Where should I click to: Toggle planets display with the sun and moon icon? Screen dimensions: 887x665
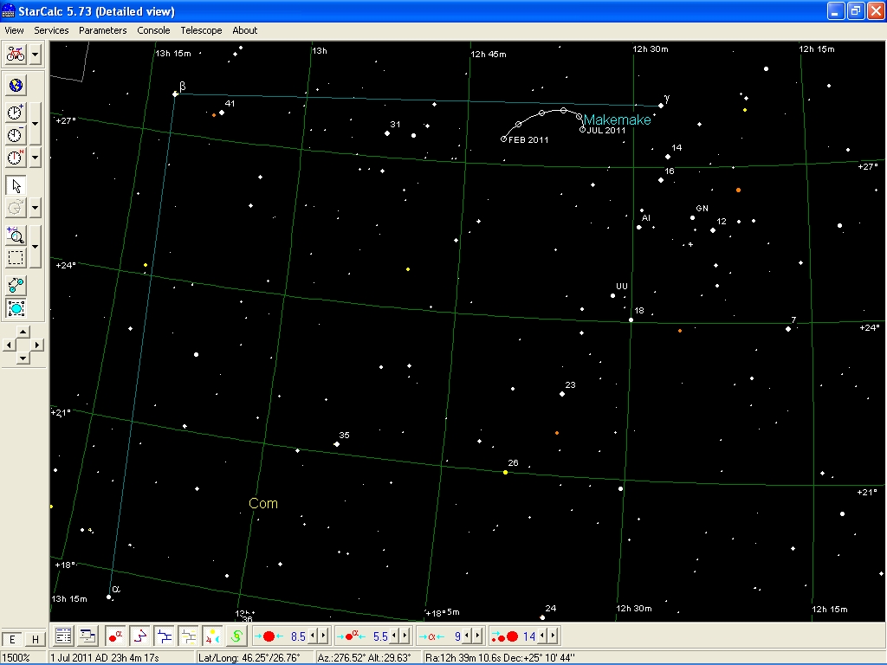[x=213, y=636]
